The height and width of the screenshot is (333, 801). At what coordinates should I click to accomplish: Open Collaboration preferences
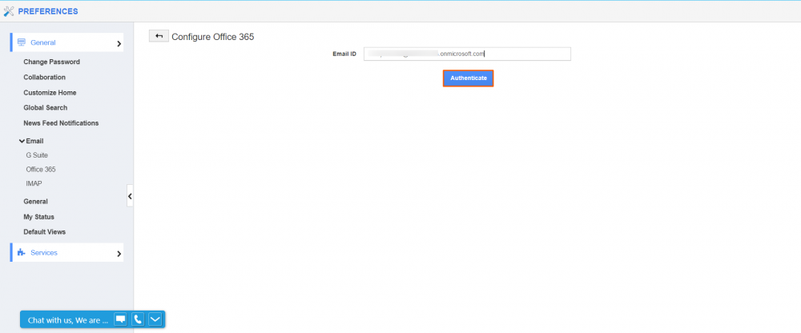[x=44, y=78]
